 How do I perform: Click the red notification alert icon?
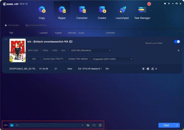tap(149, 4)
